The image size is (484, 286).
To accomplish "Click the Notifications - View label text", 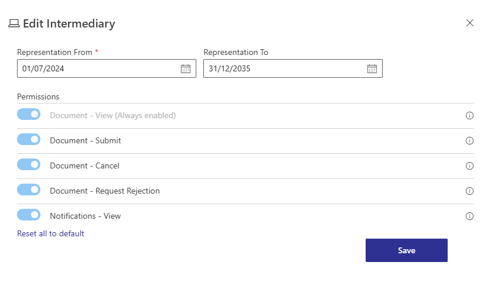I will click(86, 216).
